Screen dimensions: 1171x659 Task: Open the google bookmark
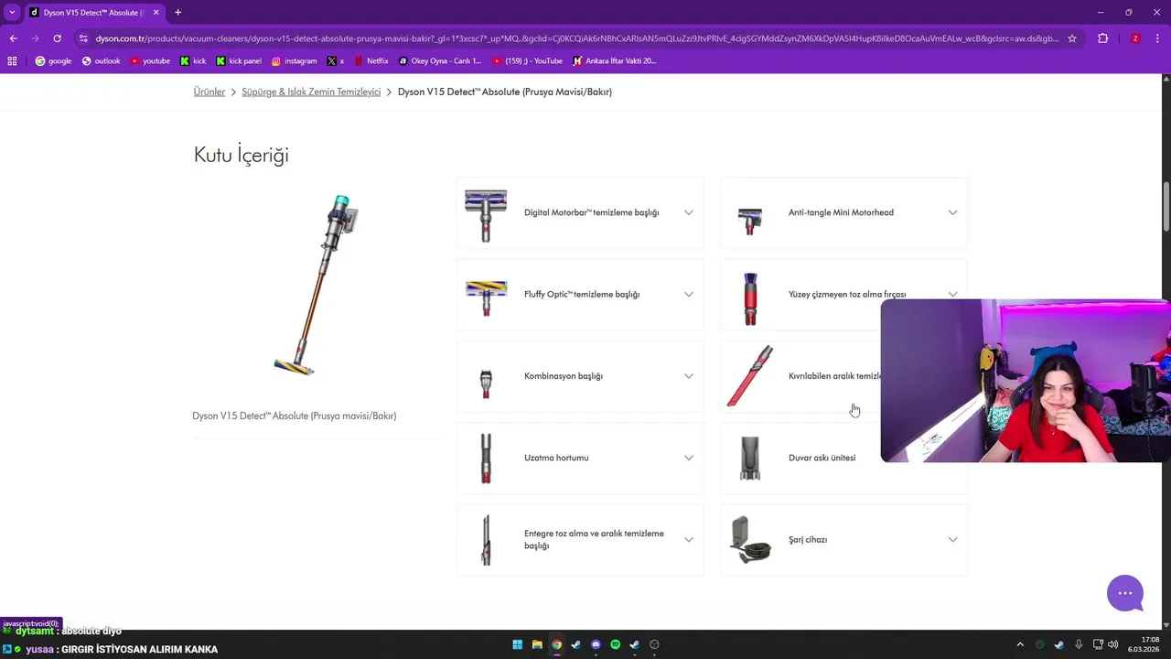(53, 61)
